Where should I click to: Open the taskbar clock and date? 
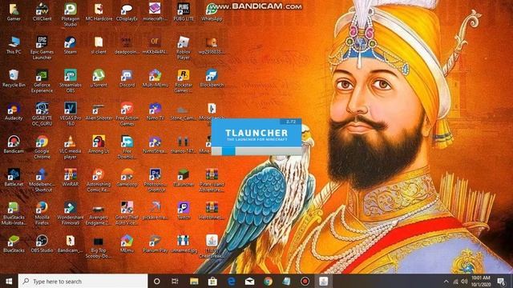[481, 281]
